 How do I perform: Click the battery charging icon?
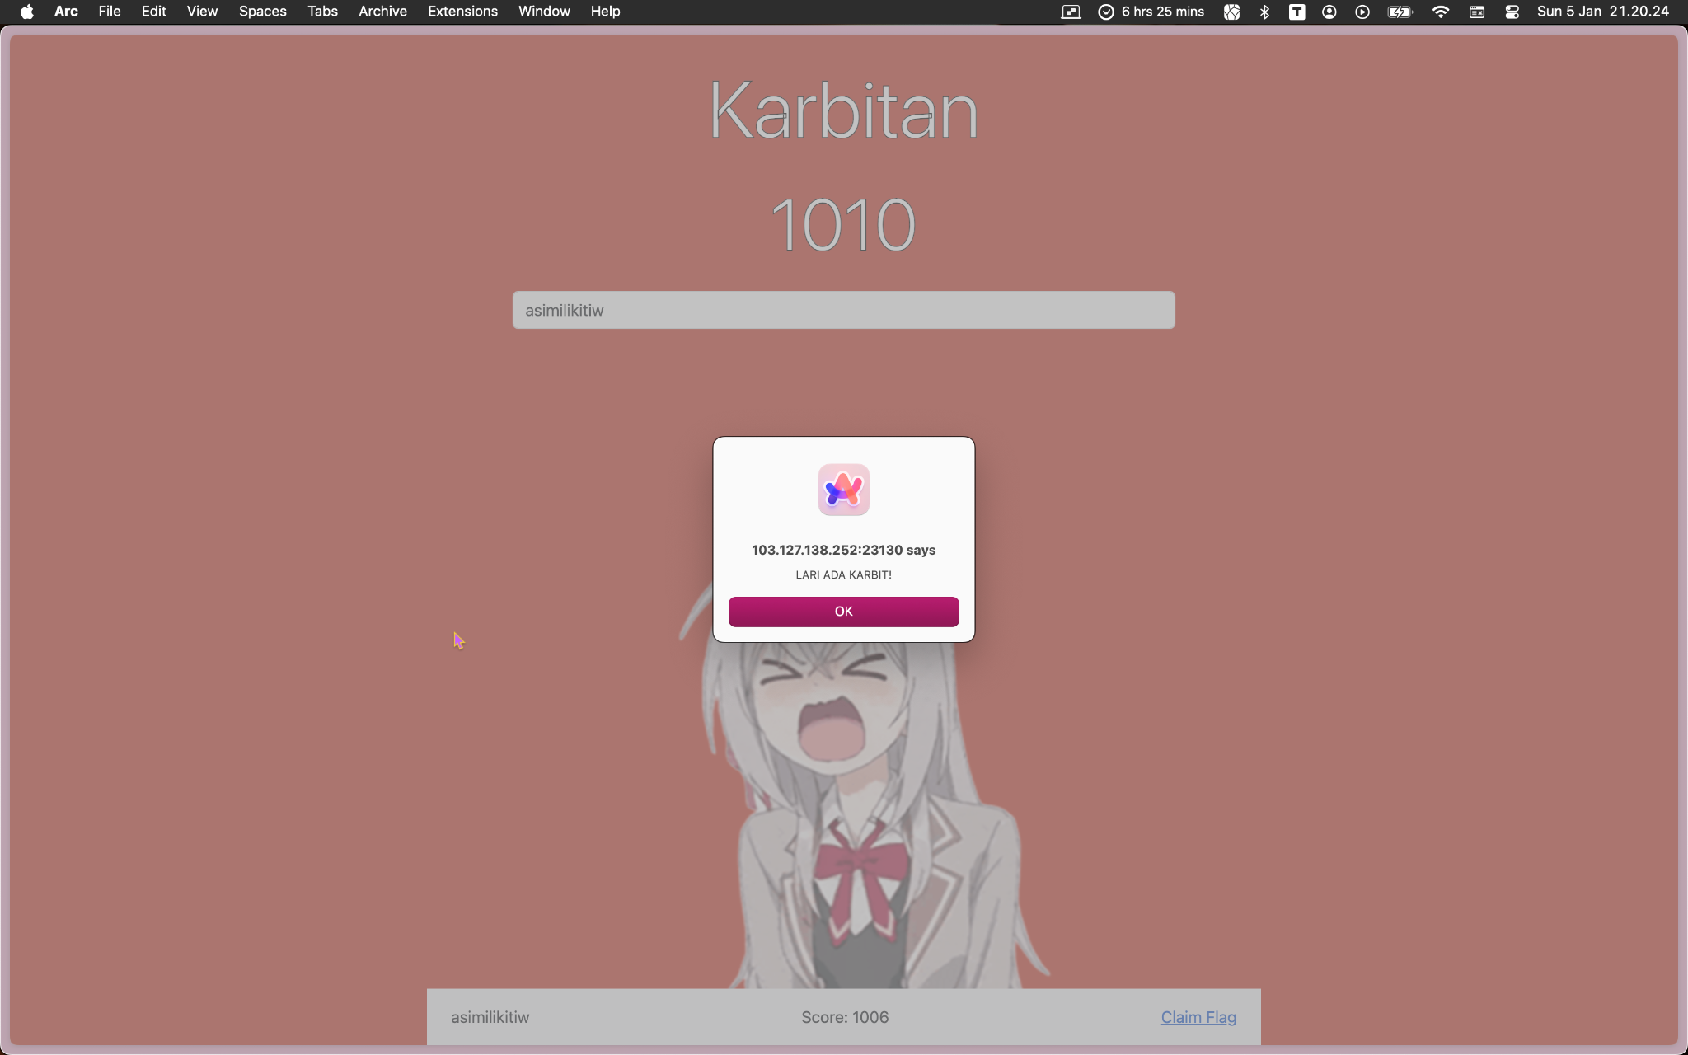click(x=1400, y=12)
